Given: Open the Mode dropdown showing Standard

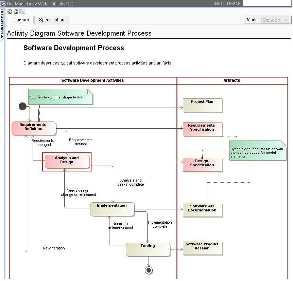Looking at the screenshot, I should (275, 20).
